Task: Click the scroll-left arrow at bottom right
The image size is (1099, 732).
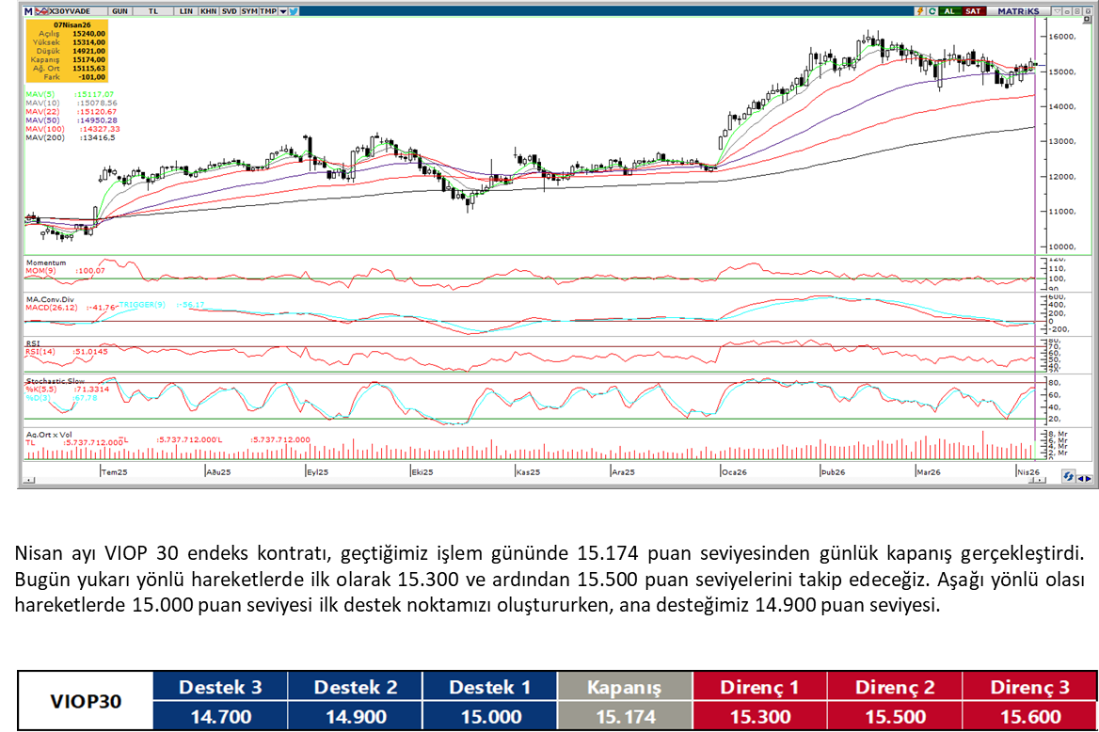Action: point(1080,477)
